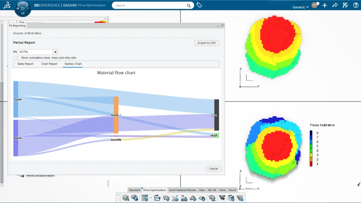This screenshot has height=203, width=361.
Task: Click the tag icon next to search
Action: point(199,5)
